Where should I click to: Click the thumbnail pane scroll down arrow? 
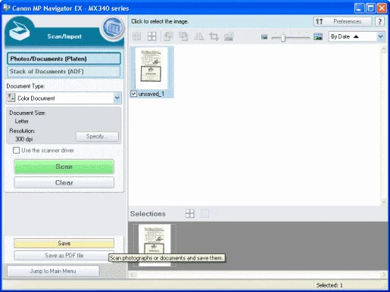(x=384, y=202)
